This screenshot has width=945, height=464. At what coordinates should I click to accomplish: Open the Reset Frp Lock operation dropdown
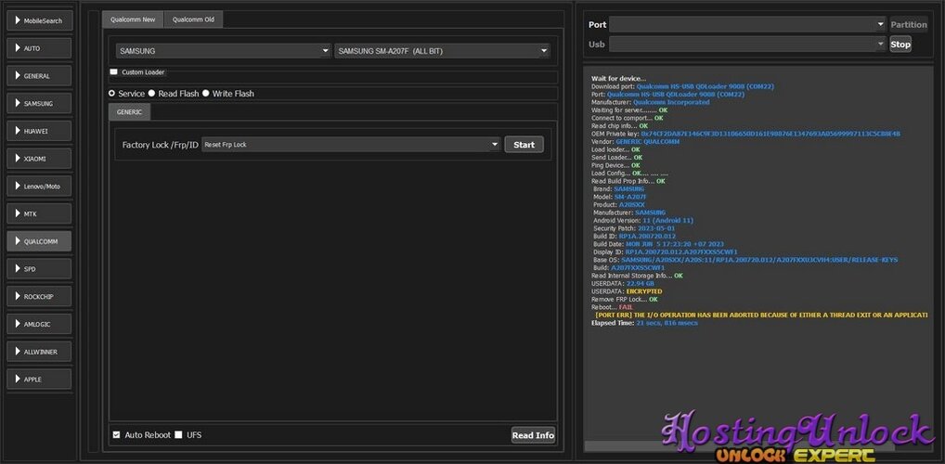coord(352,145)
